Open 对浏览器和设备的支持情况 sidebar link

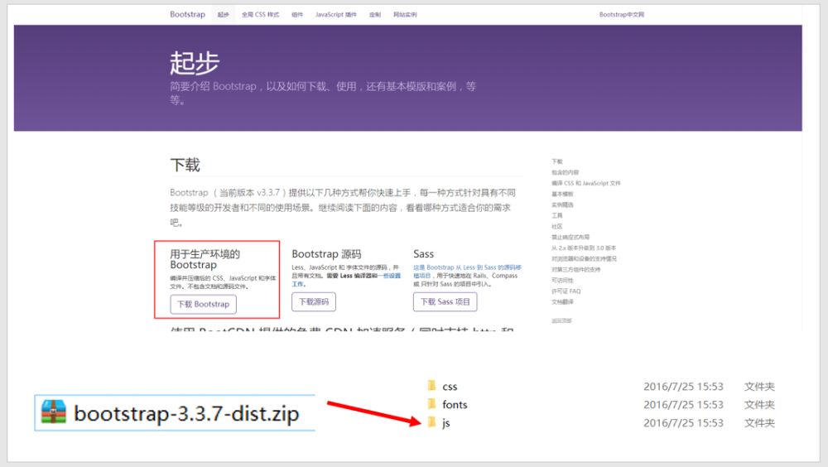pos(584,259)
